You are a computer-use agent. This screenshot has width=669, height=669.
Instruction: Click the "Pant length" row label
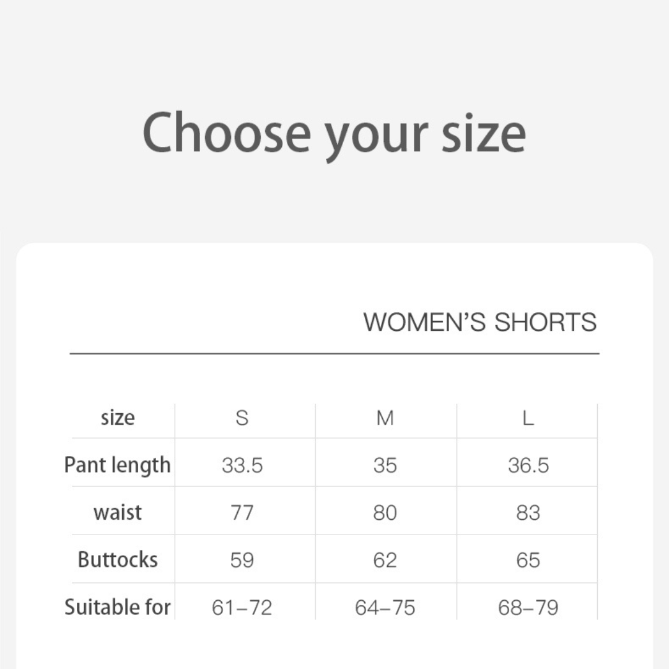tap(118, 465)
